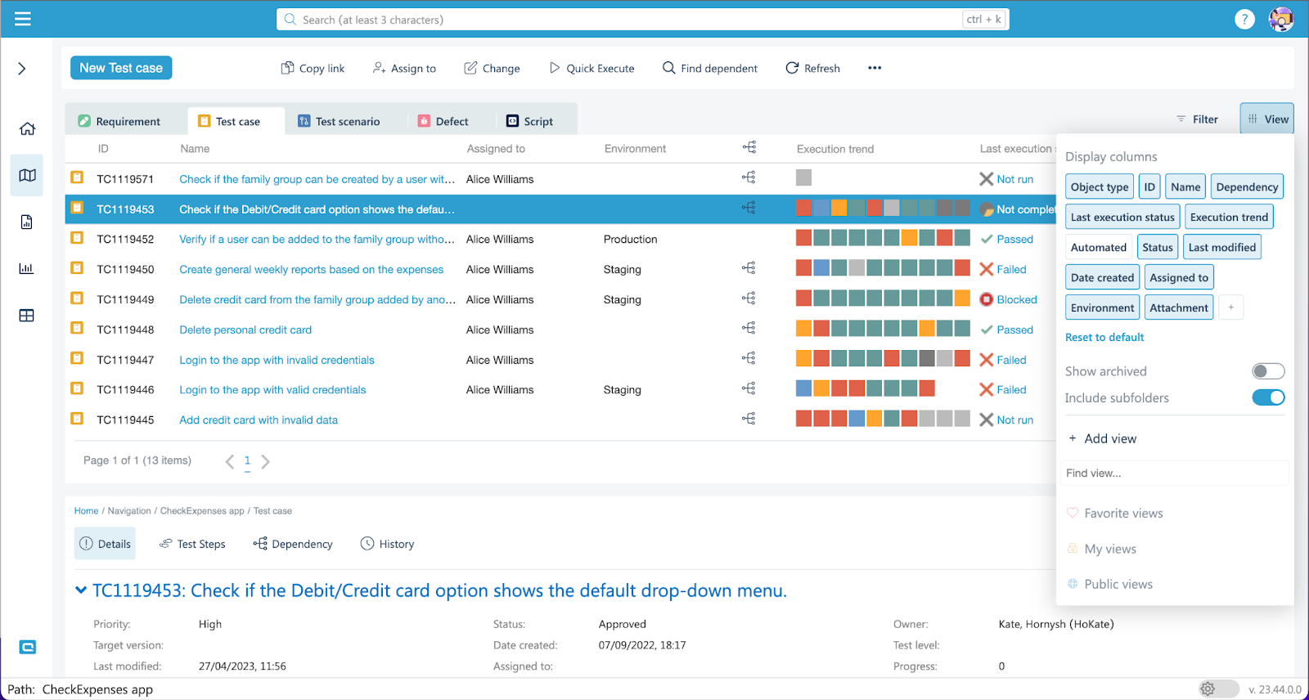Open the reports bar chart sidebar icon
The height and width of the screenshot is (700, 1309).
(27, 268)
